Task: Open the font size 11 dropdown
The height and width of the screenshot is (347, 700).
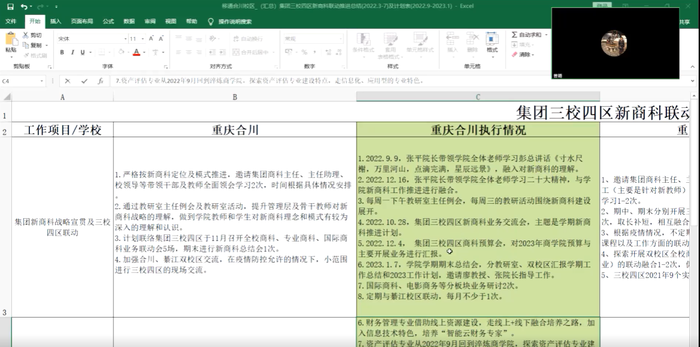Action: coord(143,39)
